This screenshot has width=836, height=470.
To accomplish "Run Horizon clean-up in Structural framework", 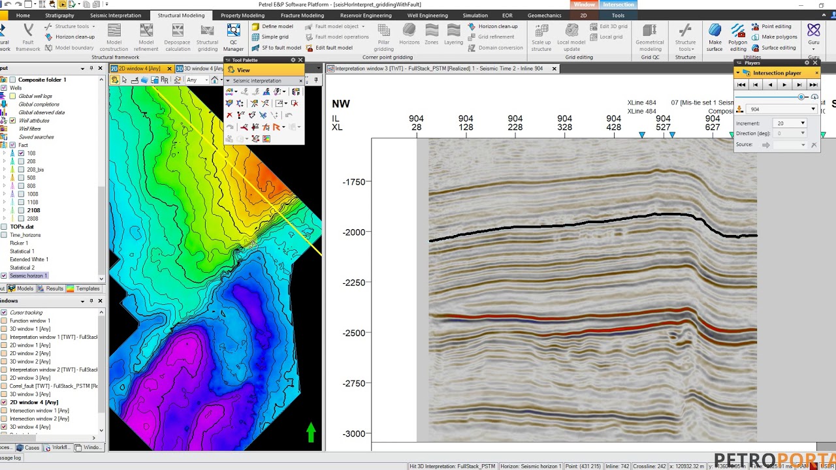I will (71, 37).
